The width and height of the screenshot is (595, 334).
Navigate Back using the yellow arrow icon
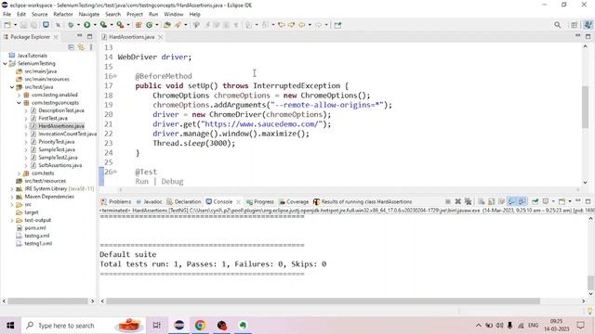(301, 25)
